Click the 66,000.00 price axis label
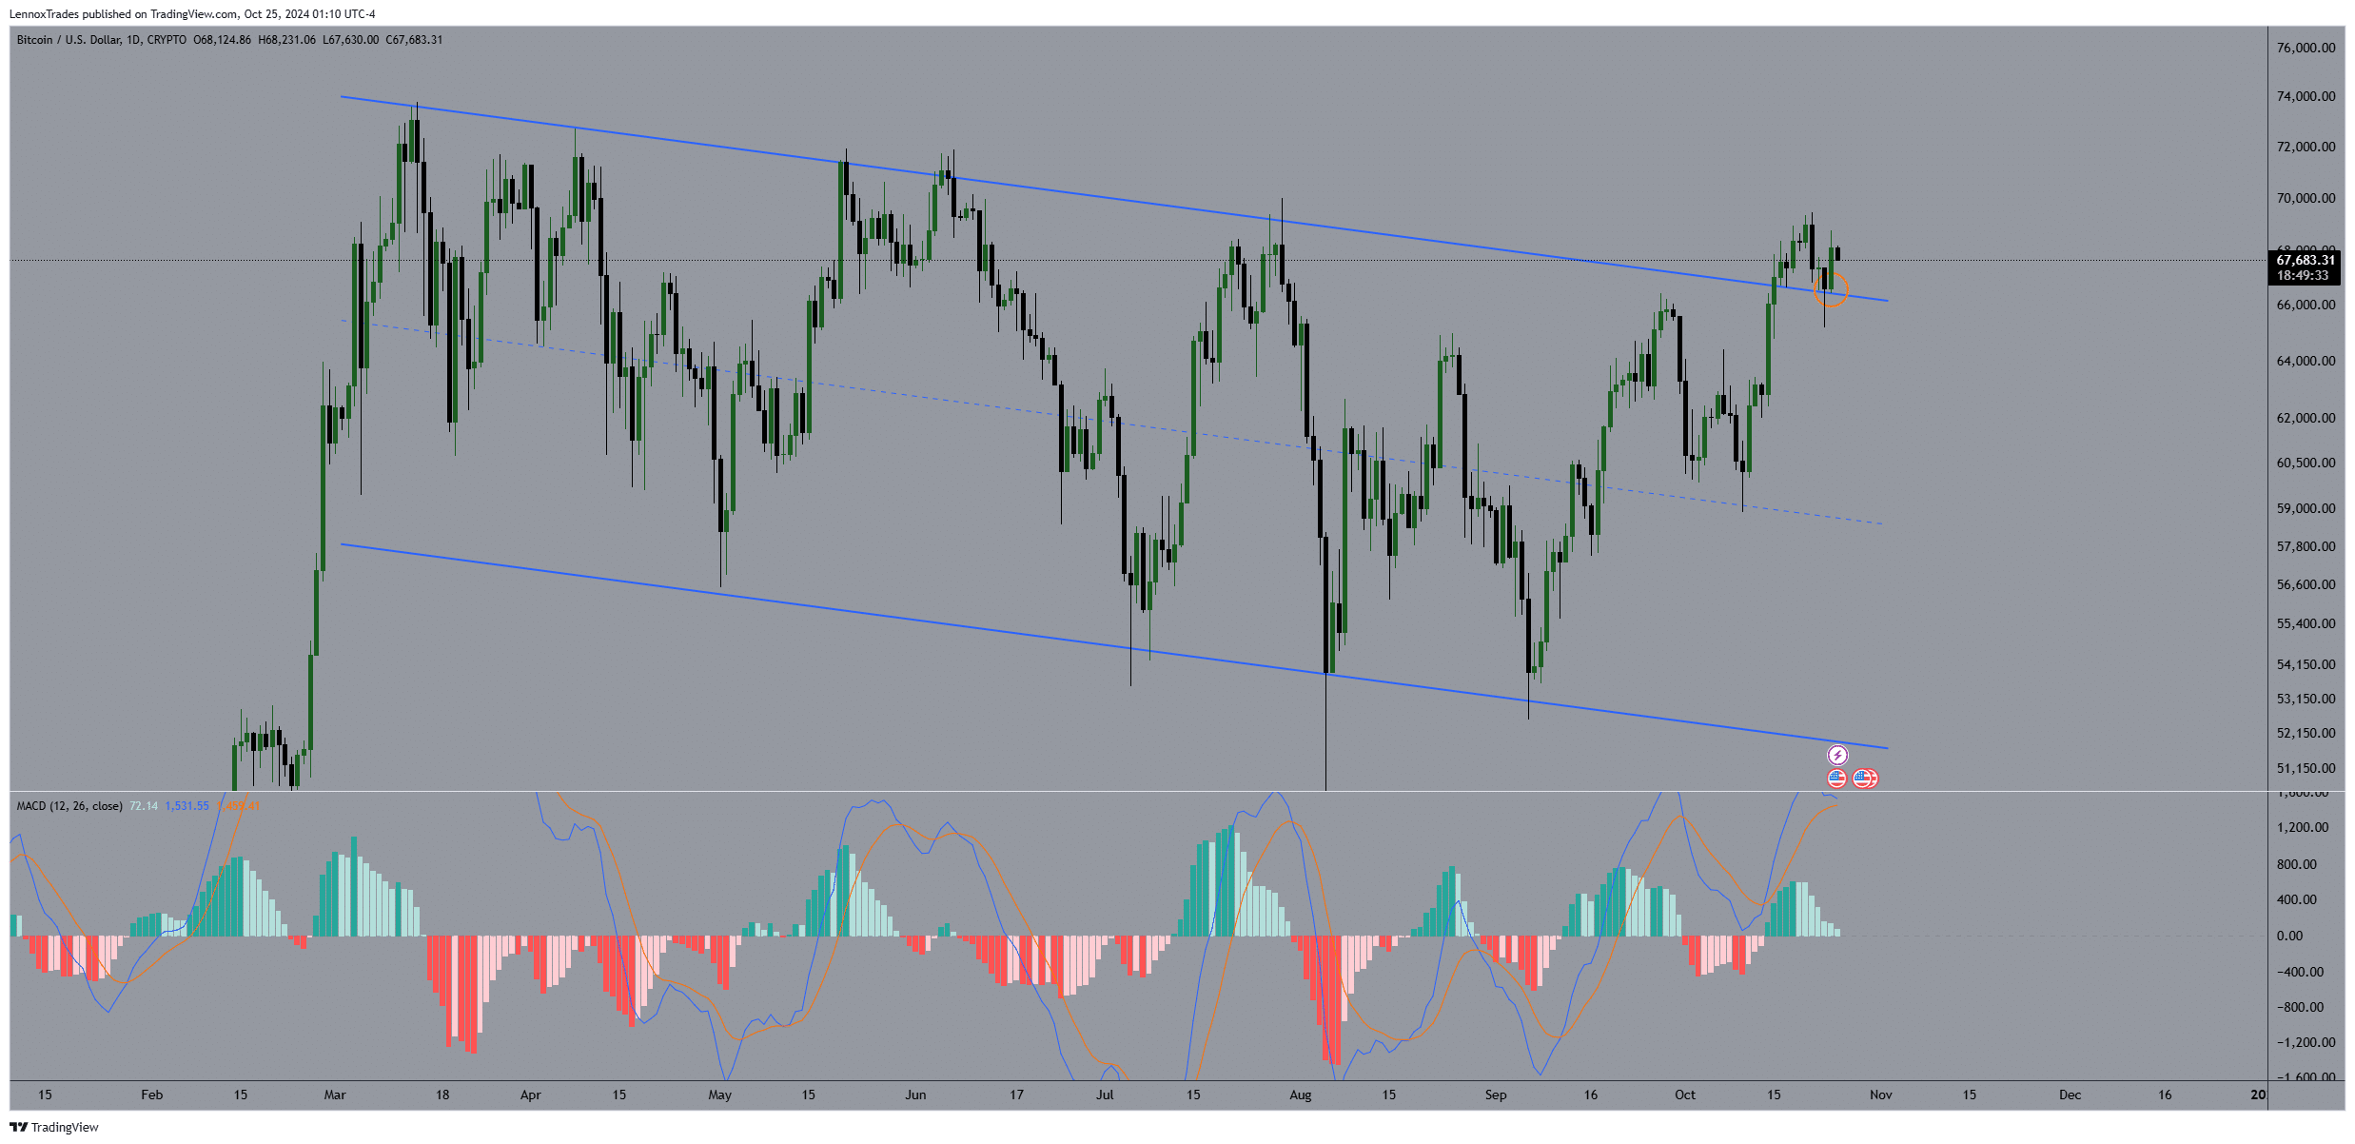2355x1144 pixels. click(x=2306, y=305)
